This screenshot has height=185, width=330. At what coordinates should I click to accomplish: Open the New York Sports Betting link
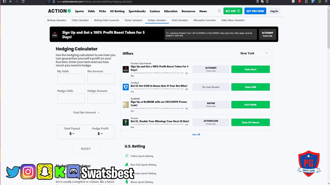click(x=143, y=165)
